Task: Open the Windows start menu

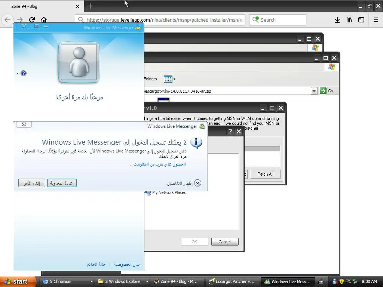Action: [18, 282]
